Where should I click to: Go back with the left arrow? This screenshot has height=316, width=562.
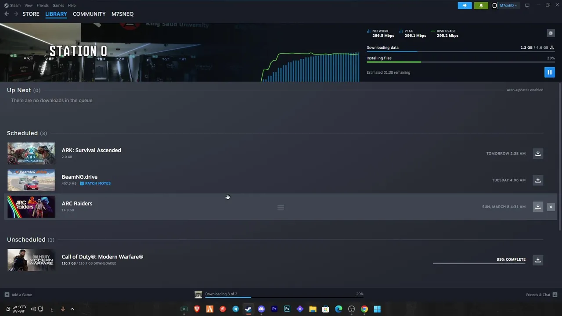coord(7,14)
